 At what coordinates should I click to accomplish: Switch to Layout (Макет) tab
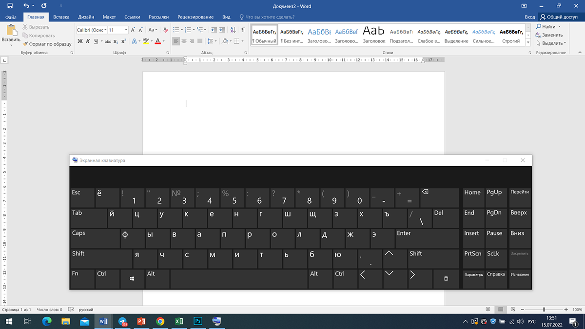(x=109, y=17)
